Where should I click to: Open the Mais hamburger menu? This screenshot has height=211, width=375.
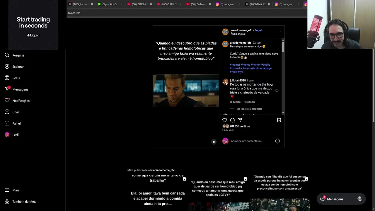pos(7,190)
